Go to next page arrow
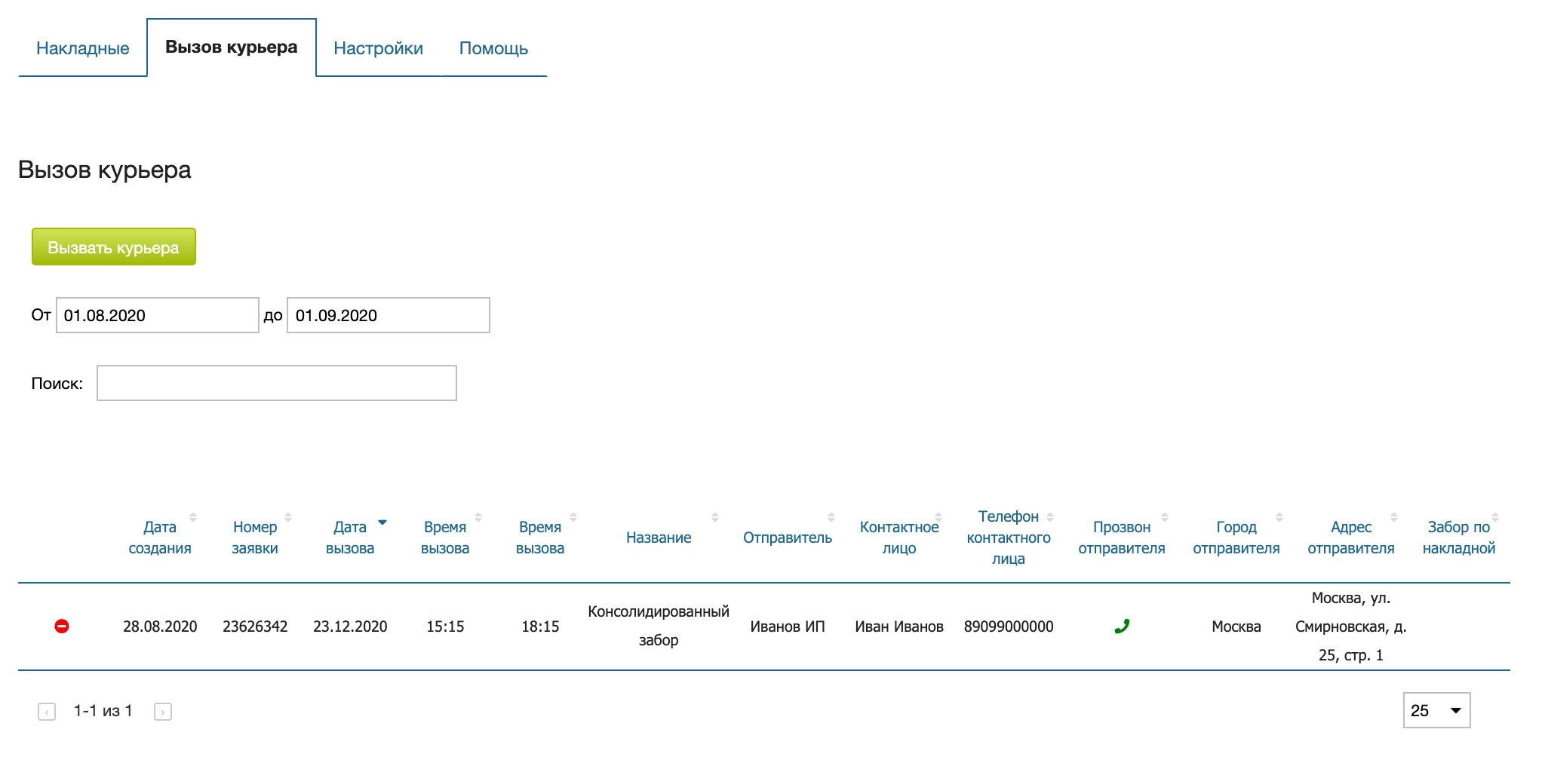The image size is (1545, 772). [163, 712]
